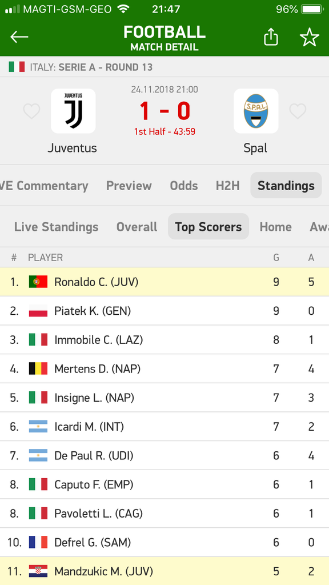Tap the G goals column header

point(276,258)
